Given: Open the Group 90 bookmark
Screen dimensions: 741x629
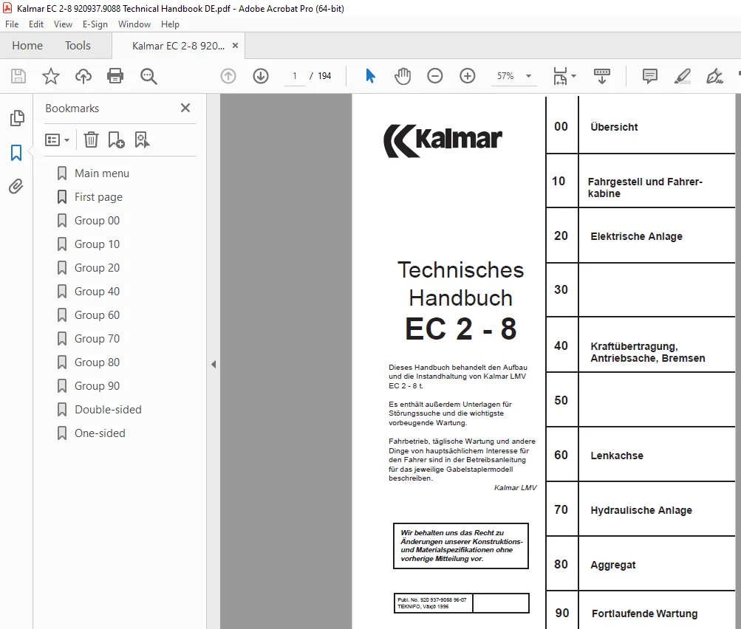Looking at the screenshot, I should (97, 386).
